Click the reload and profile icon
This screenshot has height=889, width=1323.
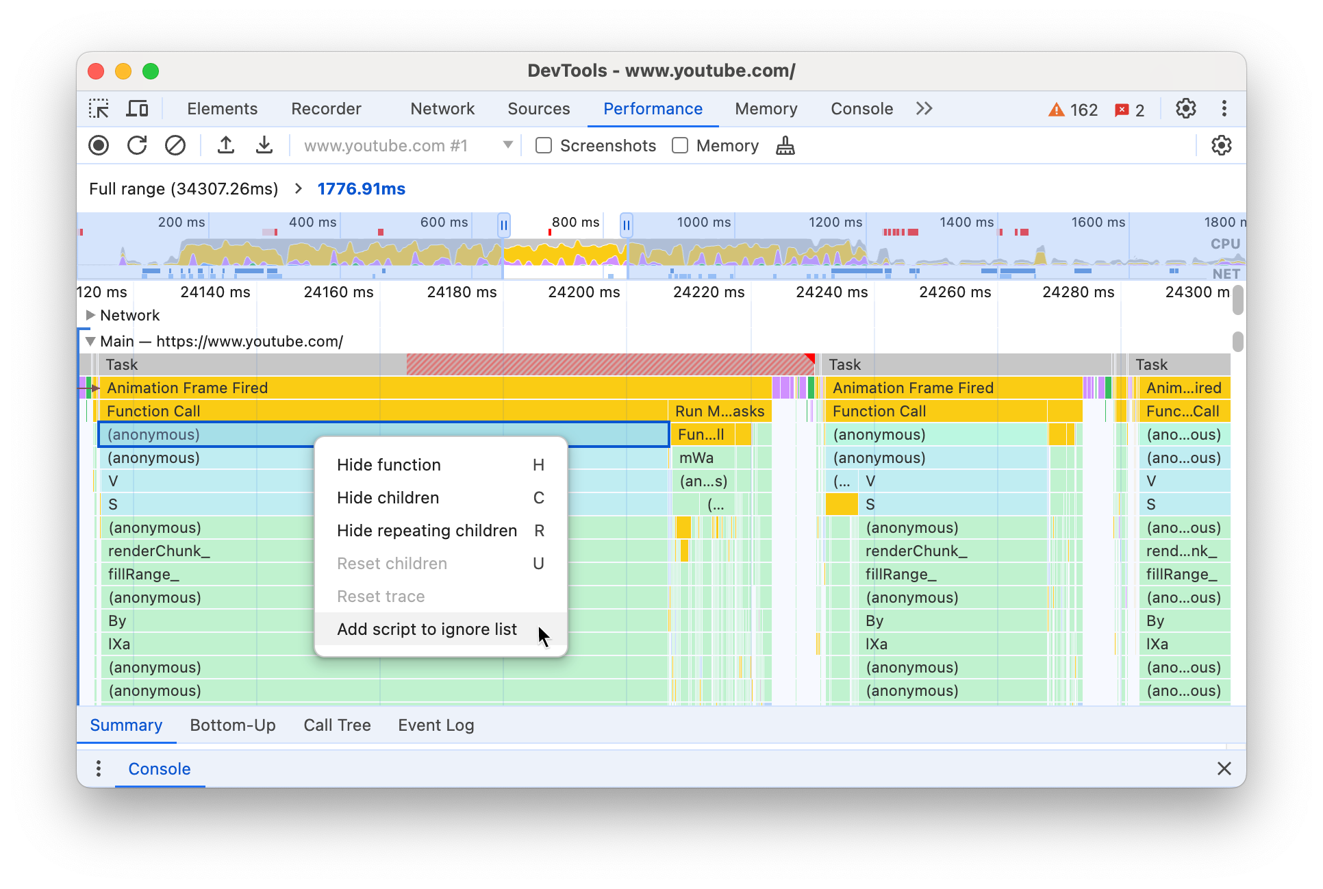[138, 146]
